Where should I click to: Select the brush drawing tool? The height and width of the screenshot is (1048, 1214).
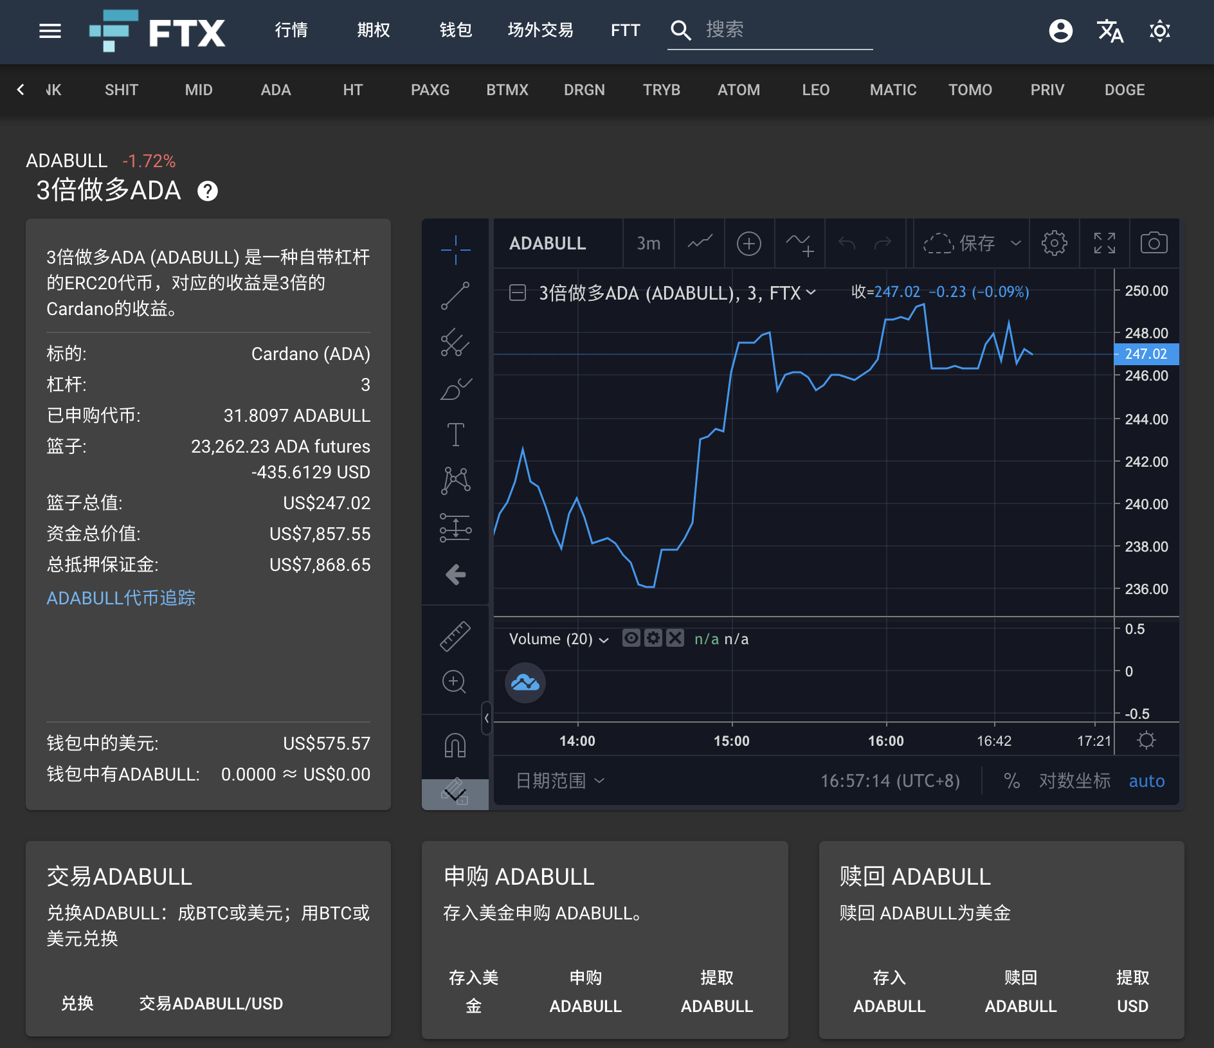click(455, 388)
